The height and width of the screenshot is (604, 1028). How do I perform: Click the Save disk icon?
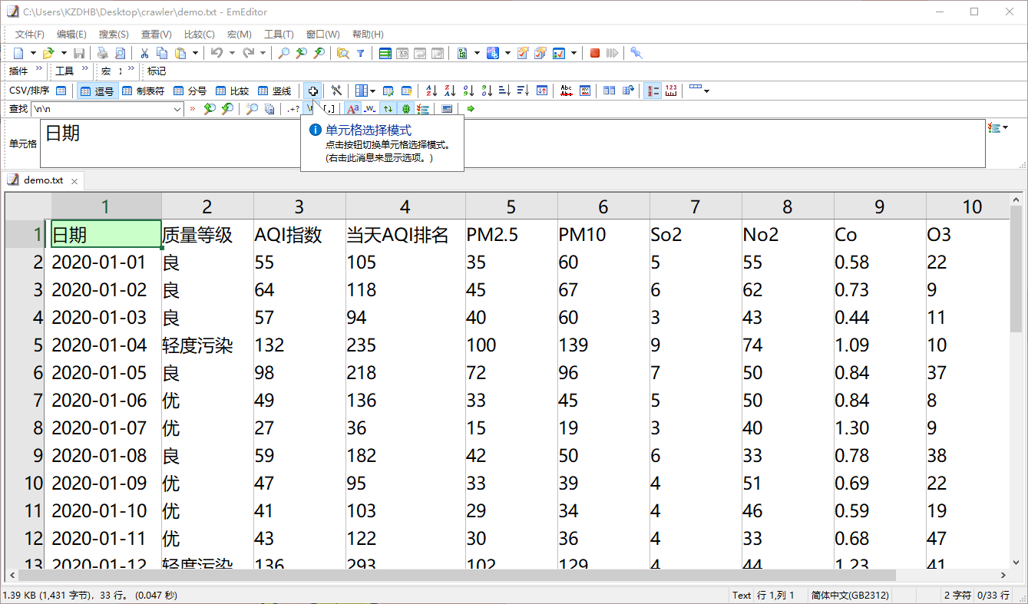(x=78, y=53)
